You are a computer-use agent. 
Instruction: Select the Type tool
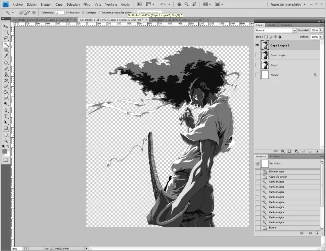pyautogui.click(x=6, y=116)
